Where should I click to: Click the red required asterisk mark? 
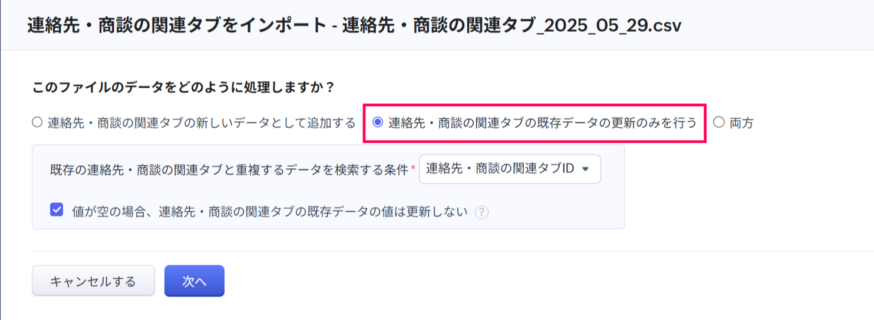[x=413, y=169]
